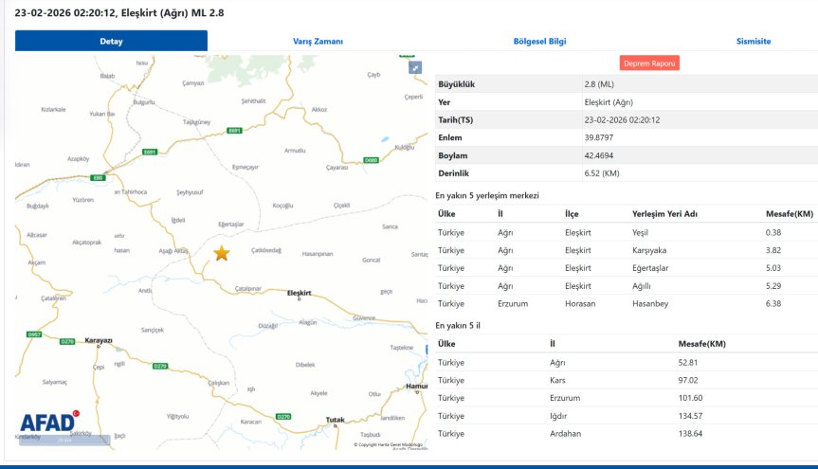Open the Detay tab
The height and width of the screenshot is (469, 818).
(111, 41)
